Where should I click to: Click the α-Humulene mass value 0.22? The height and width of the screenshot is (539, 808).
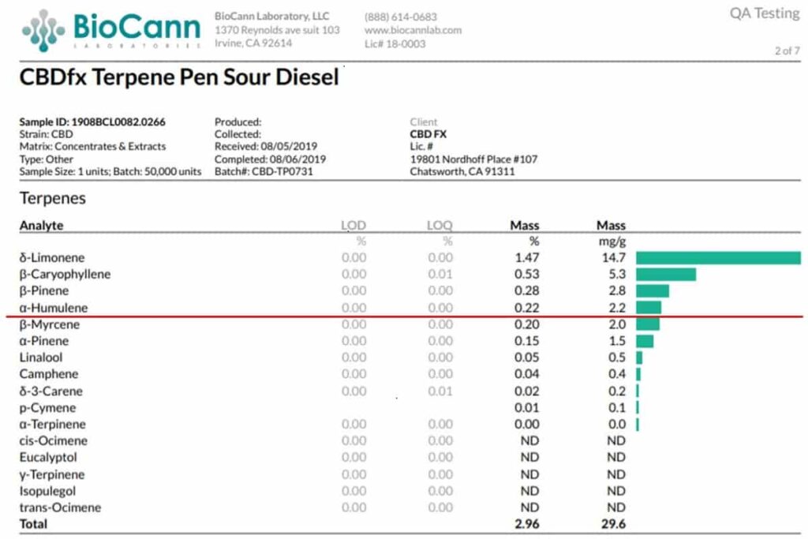pyautogui.click(x=526, y=308)
